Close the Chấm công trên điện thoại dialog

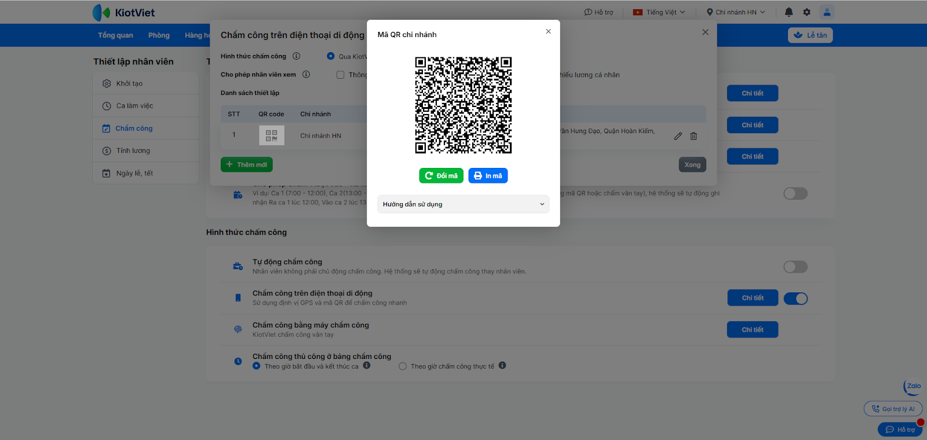coord(705,32)
